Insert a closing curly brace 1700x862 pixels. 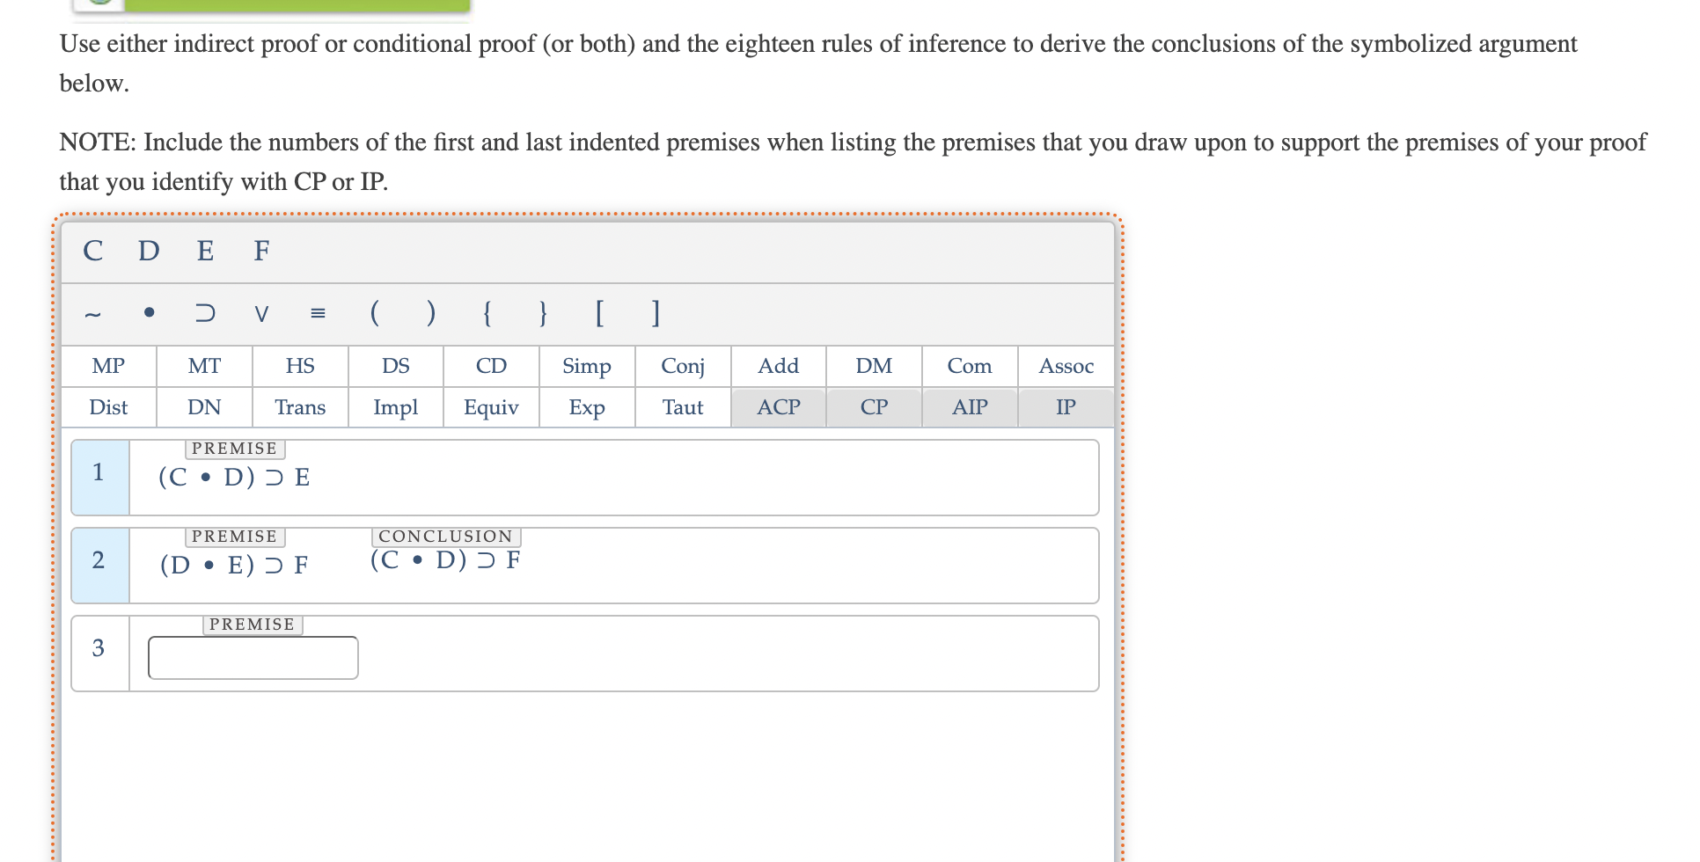tap(543, 314)
